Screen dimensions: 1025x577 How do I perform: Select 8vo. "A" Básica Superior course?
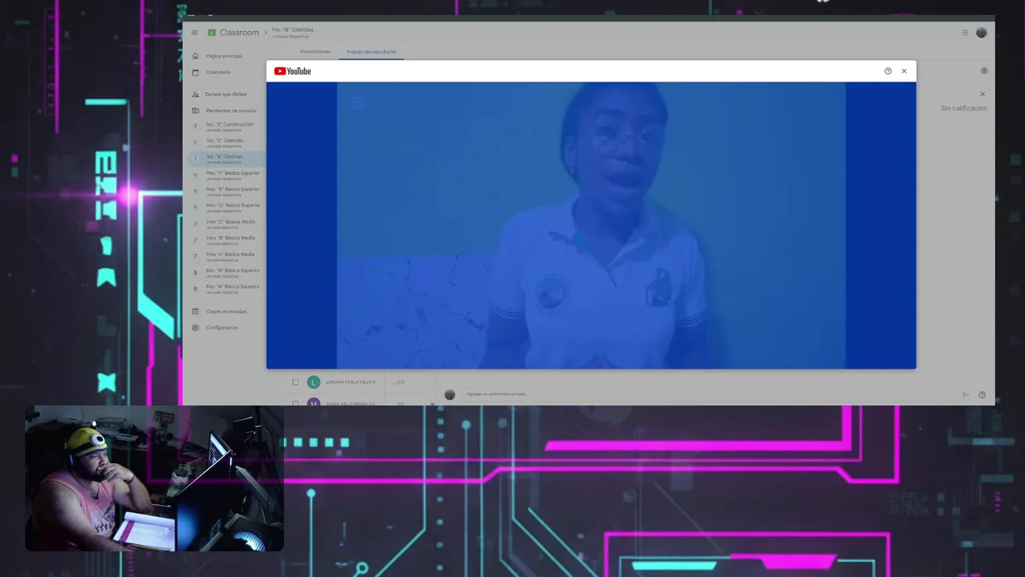coord(232,288)
